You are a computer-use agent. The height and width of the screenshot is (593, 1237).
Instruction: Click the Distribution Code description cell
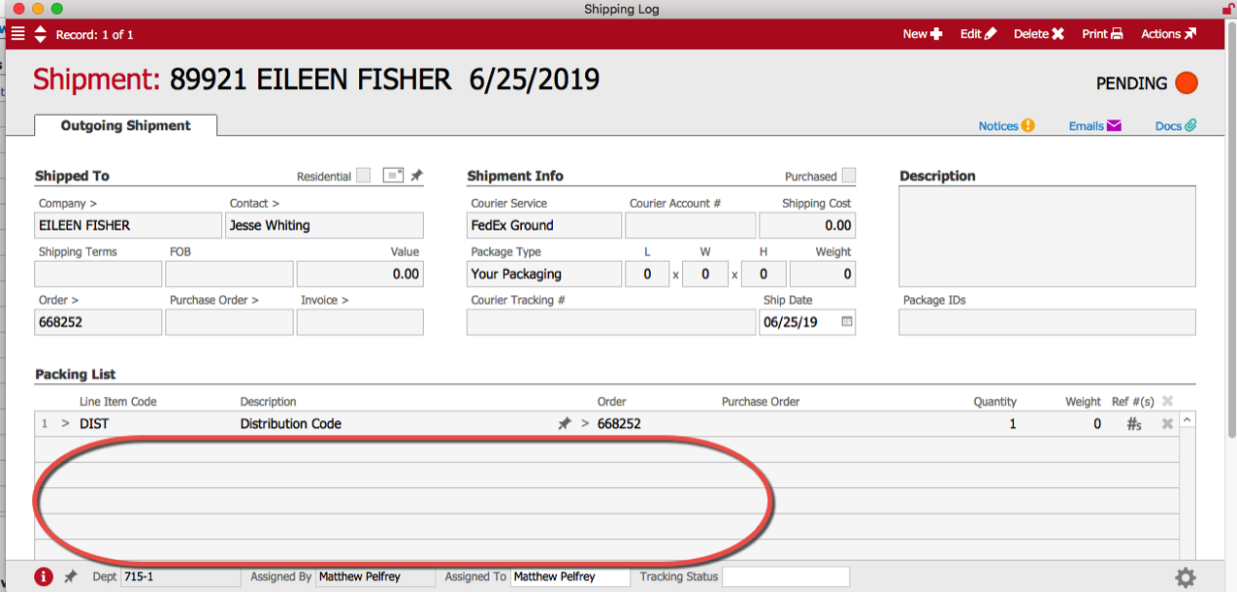(x=291, y=424)
